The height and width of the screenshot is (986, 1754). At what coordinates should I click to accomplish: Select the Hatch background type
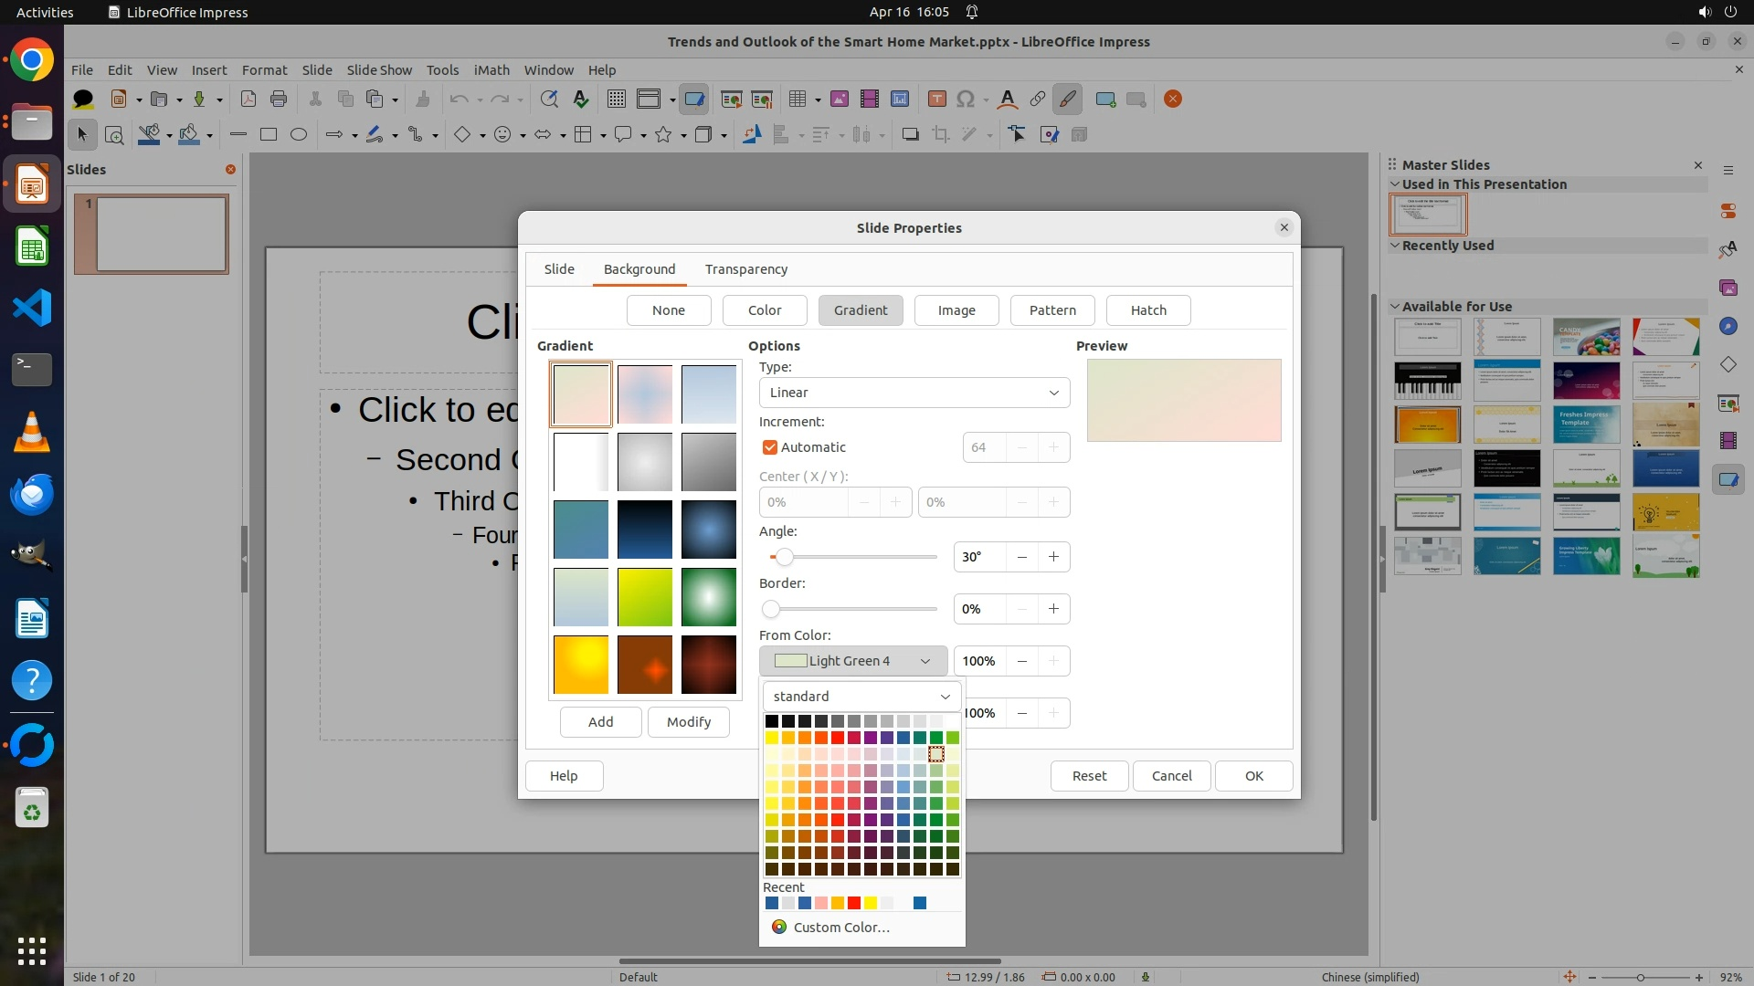pyautogui.click(x=1148, y=310)
